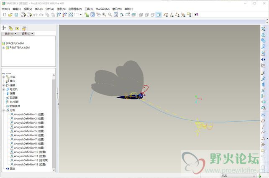Open a file with the folder icon
Image resolution: width=269 pixels, height=178 pixels.
[10, 15]
